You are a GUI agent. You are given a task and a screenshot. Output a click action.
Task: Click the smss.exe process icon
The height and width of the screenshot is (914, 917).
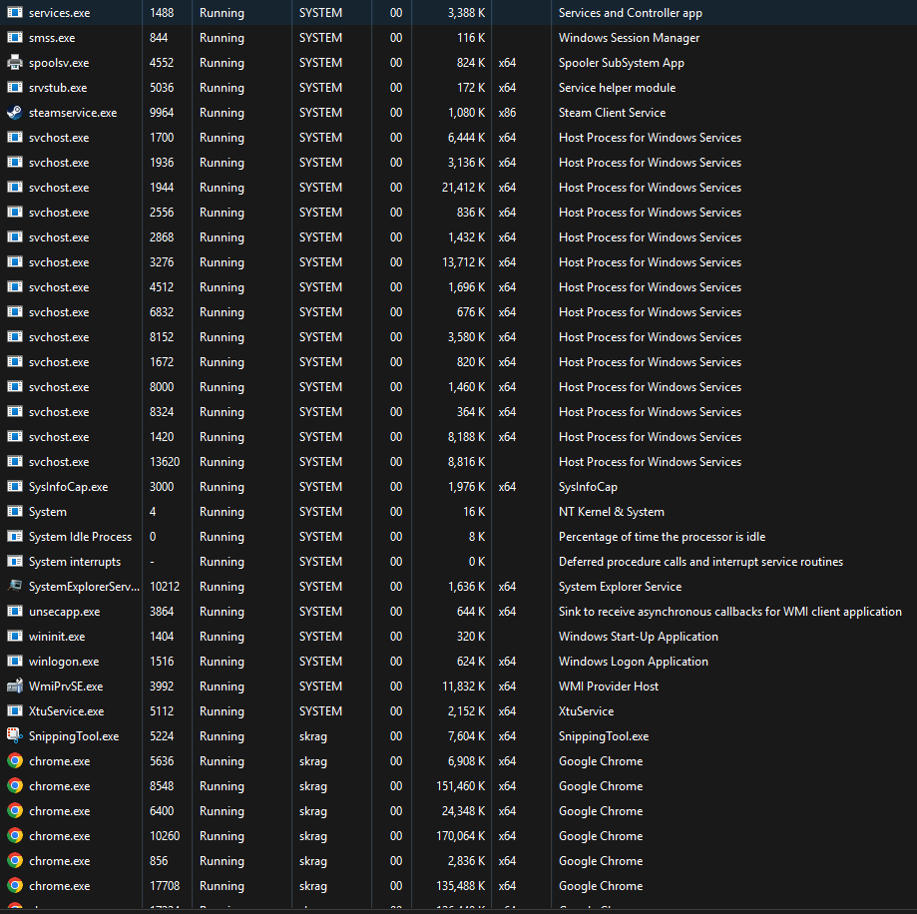pos(15,38)
